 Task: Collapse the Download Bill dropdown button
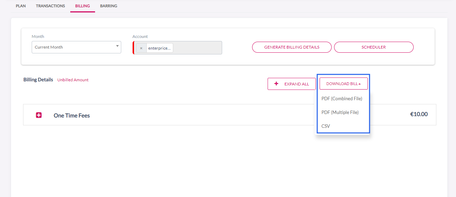(343, 84)
